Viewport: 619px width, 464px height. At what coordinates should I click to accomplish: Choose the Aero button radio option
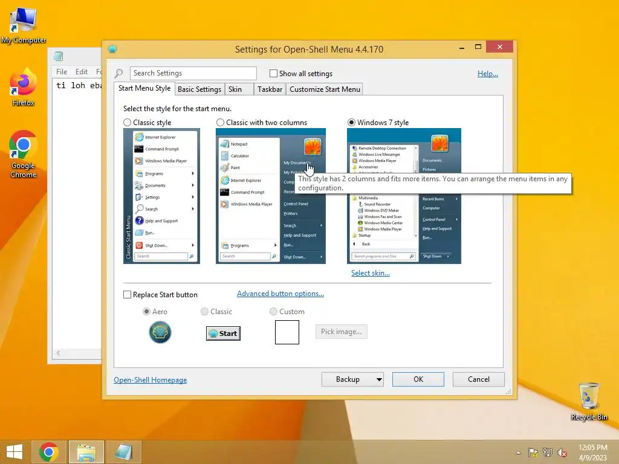(x=146, y=312)
